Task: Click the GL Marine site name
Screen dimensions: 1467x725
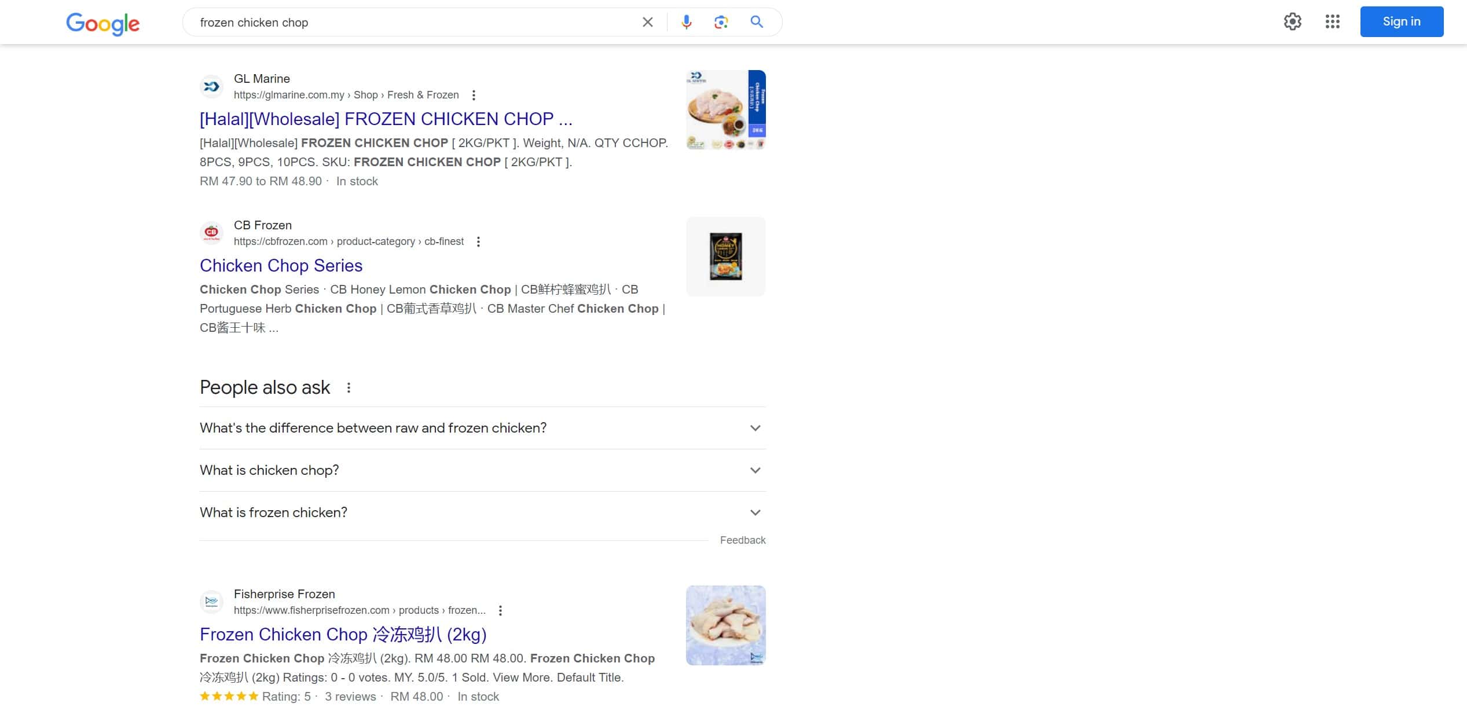Action: [262, 79]
